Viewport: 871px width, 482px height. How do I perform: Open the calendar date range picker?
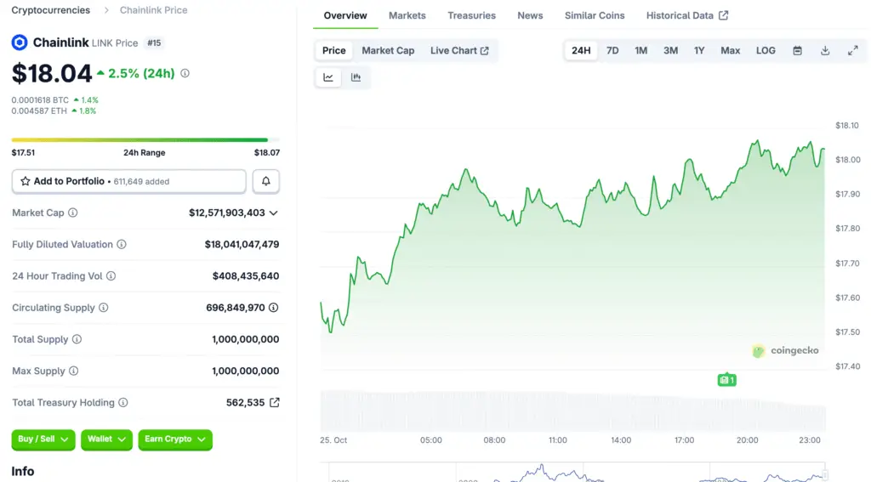click(797, 51)
